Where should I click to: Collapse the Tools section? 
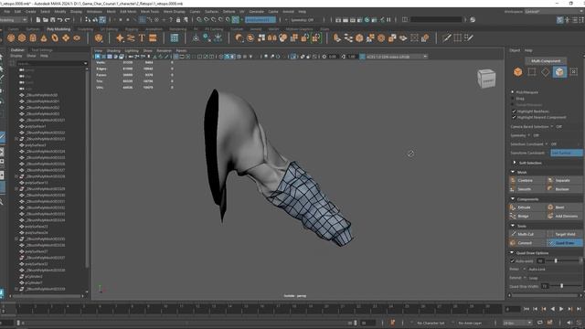coord(512,226)
